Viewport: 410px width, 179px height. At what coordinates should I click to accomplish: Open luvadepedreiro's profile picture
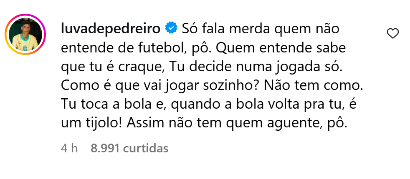[x=26, y=34]
